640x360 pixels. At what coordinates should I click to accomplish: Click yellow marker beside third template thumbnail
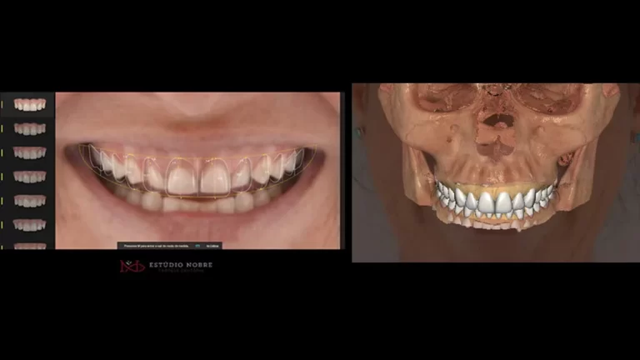pyautogui.click(x=2, y=152)
